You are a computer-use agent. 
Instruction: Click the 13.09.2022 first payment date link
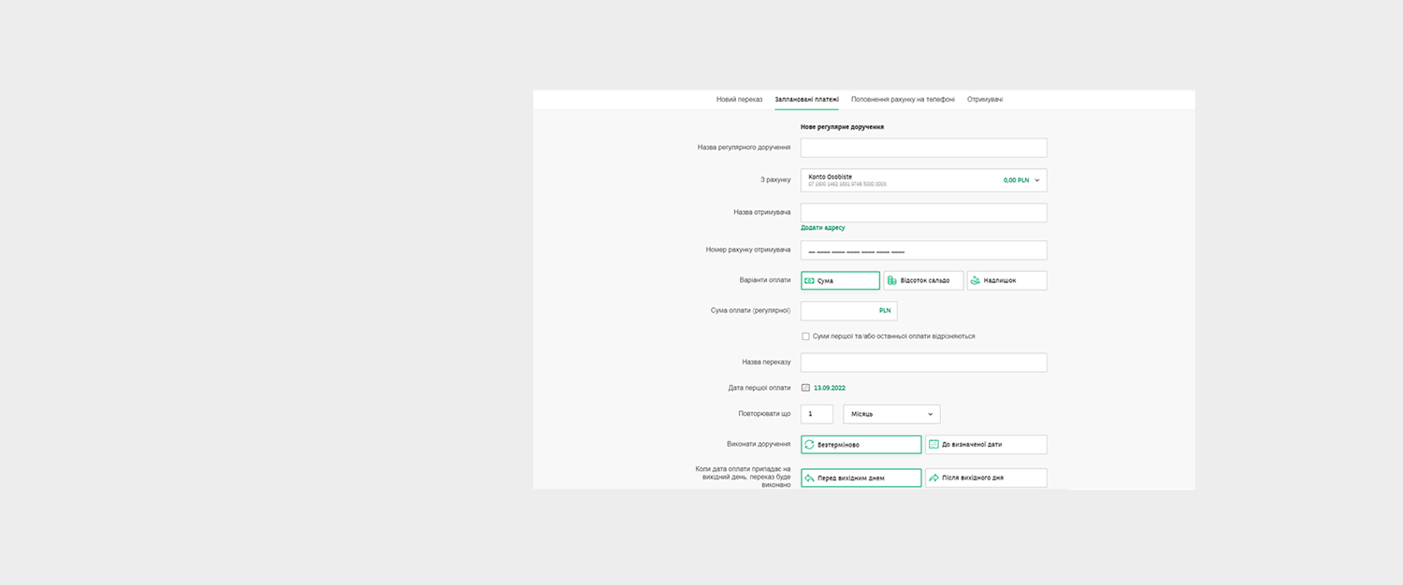tap(830, 387)
